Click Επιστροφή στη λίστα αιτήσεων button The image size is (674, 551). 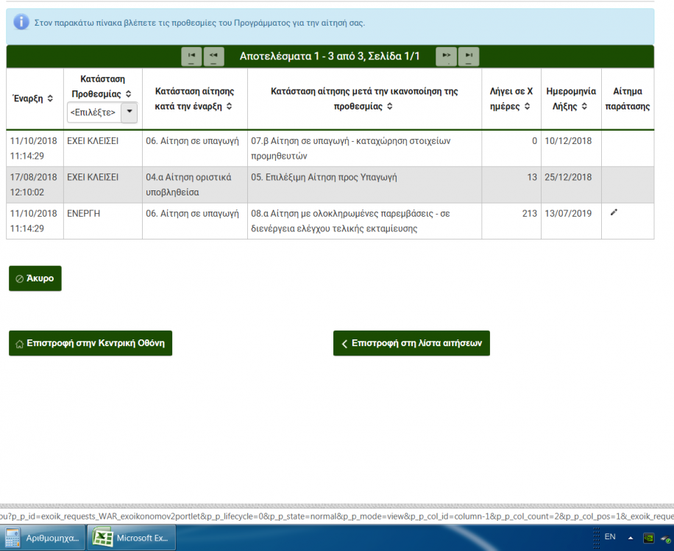(411, 343)
